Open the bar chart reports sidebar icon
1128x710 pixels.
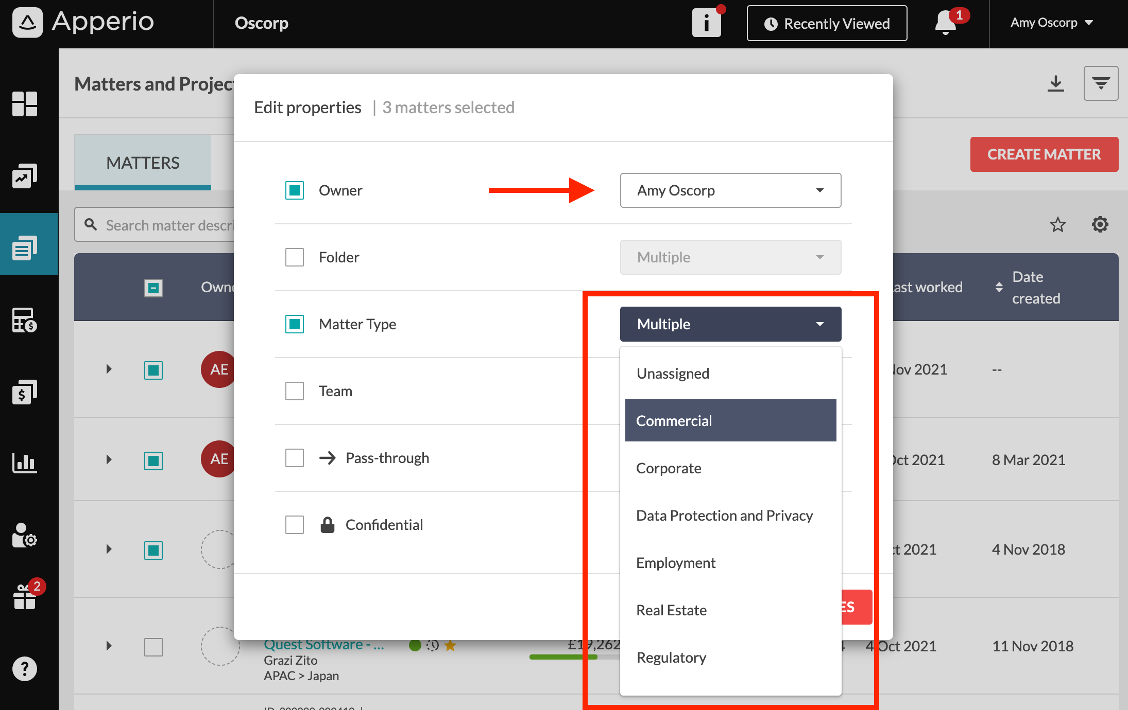(25, 463)
